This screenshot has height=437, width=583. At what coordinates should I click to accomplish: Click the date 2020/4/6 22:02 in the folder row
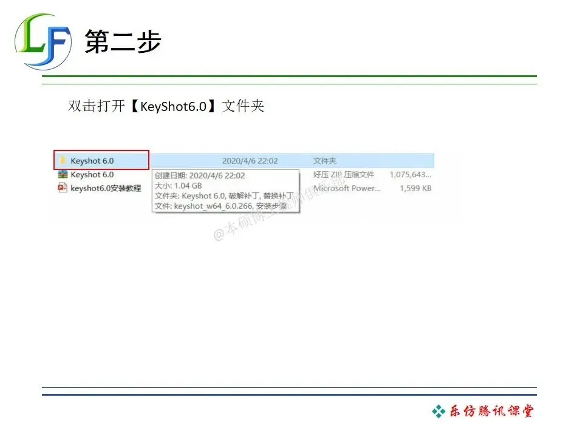[250, 160]
